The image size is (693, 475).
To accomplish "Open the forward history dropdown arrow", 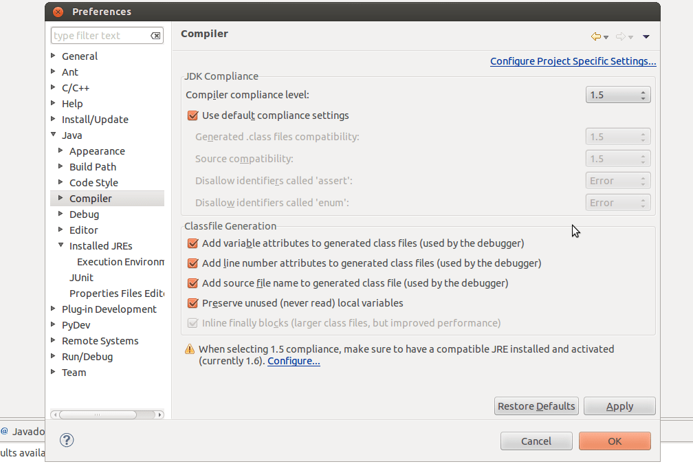I will pyautogui.click(x=630, y=38).
